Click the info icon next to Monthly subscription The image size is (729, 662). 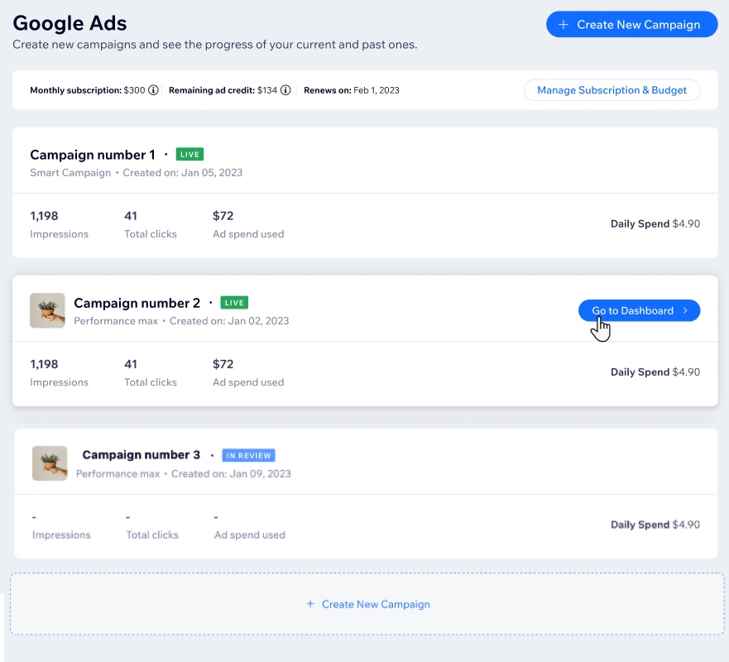point(153,90)
